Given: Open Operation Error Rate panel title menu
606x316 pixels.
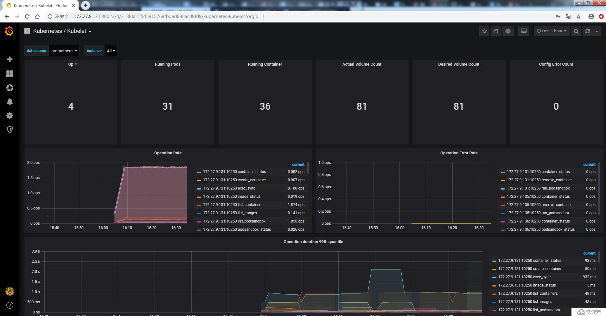Looking at the screenshot, I should [x=459, y=153].
